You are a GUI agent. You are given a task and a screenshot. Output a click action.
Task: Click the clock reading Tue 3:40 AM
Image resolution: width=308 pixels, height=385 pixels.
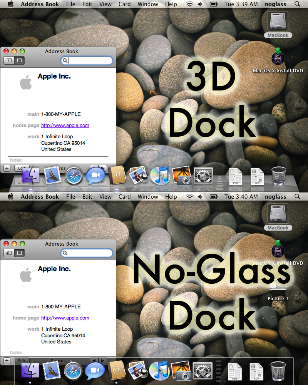click(x=241, y=197)
